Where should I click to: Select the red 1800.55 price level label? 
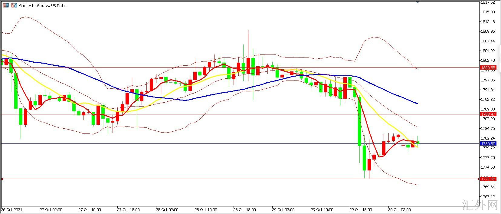click(x=488, y=68)
